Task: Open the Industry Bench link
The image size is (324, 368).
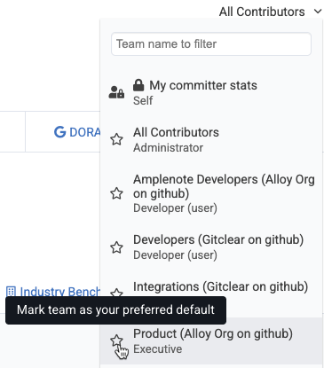Action: click(x=53, y=292)
